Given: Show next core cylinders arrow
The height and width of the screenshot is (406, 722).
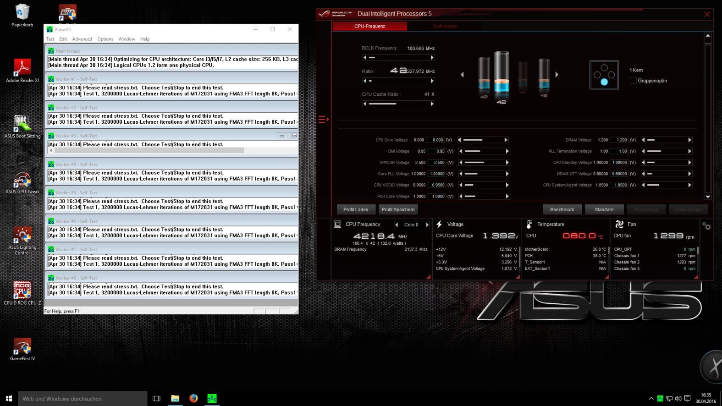Looking at the screenshot, I should coord(557,74).
